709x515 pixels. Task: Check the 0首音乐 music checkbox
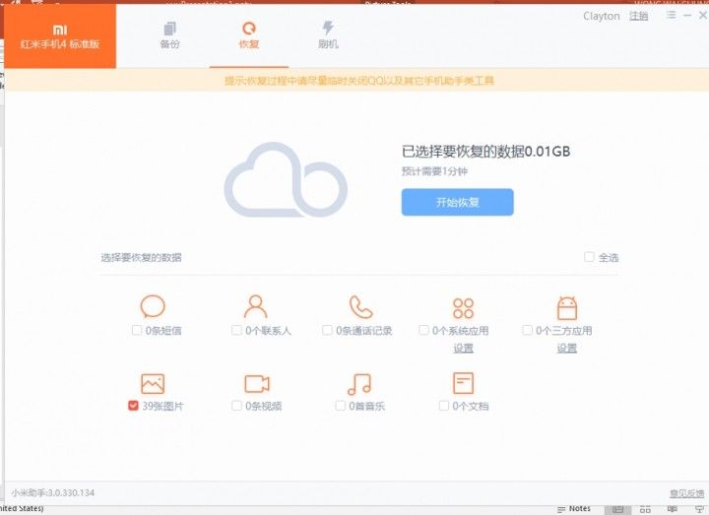tap(340, 405)
